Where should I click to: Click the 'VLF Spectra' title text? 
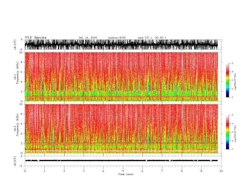coord(36,38)
